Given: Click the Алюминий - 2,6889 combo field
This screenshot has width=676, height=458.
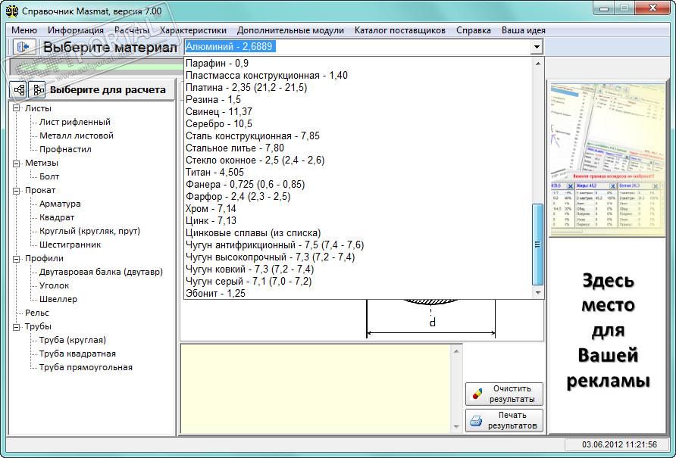Looking at the screenshot, I should [358, 46].
